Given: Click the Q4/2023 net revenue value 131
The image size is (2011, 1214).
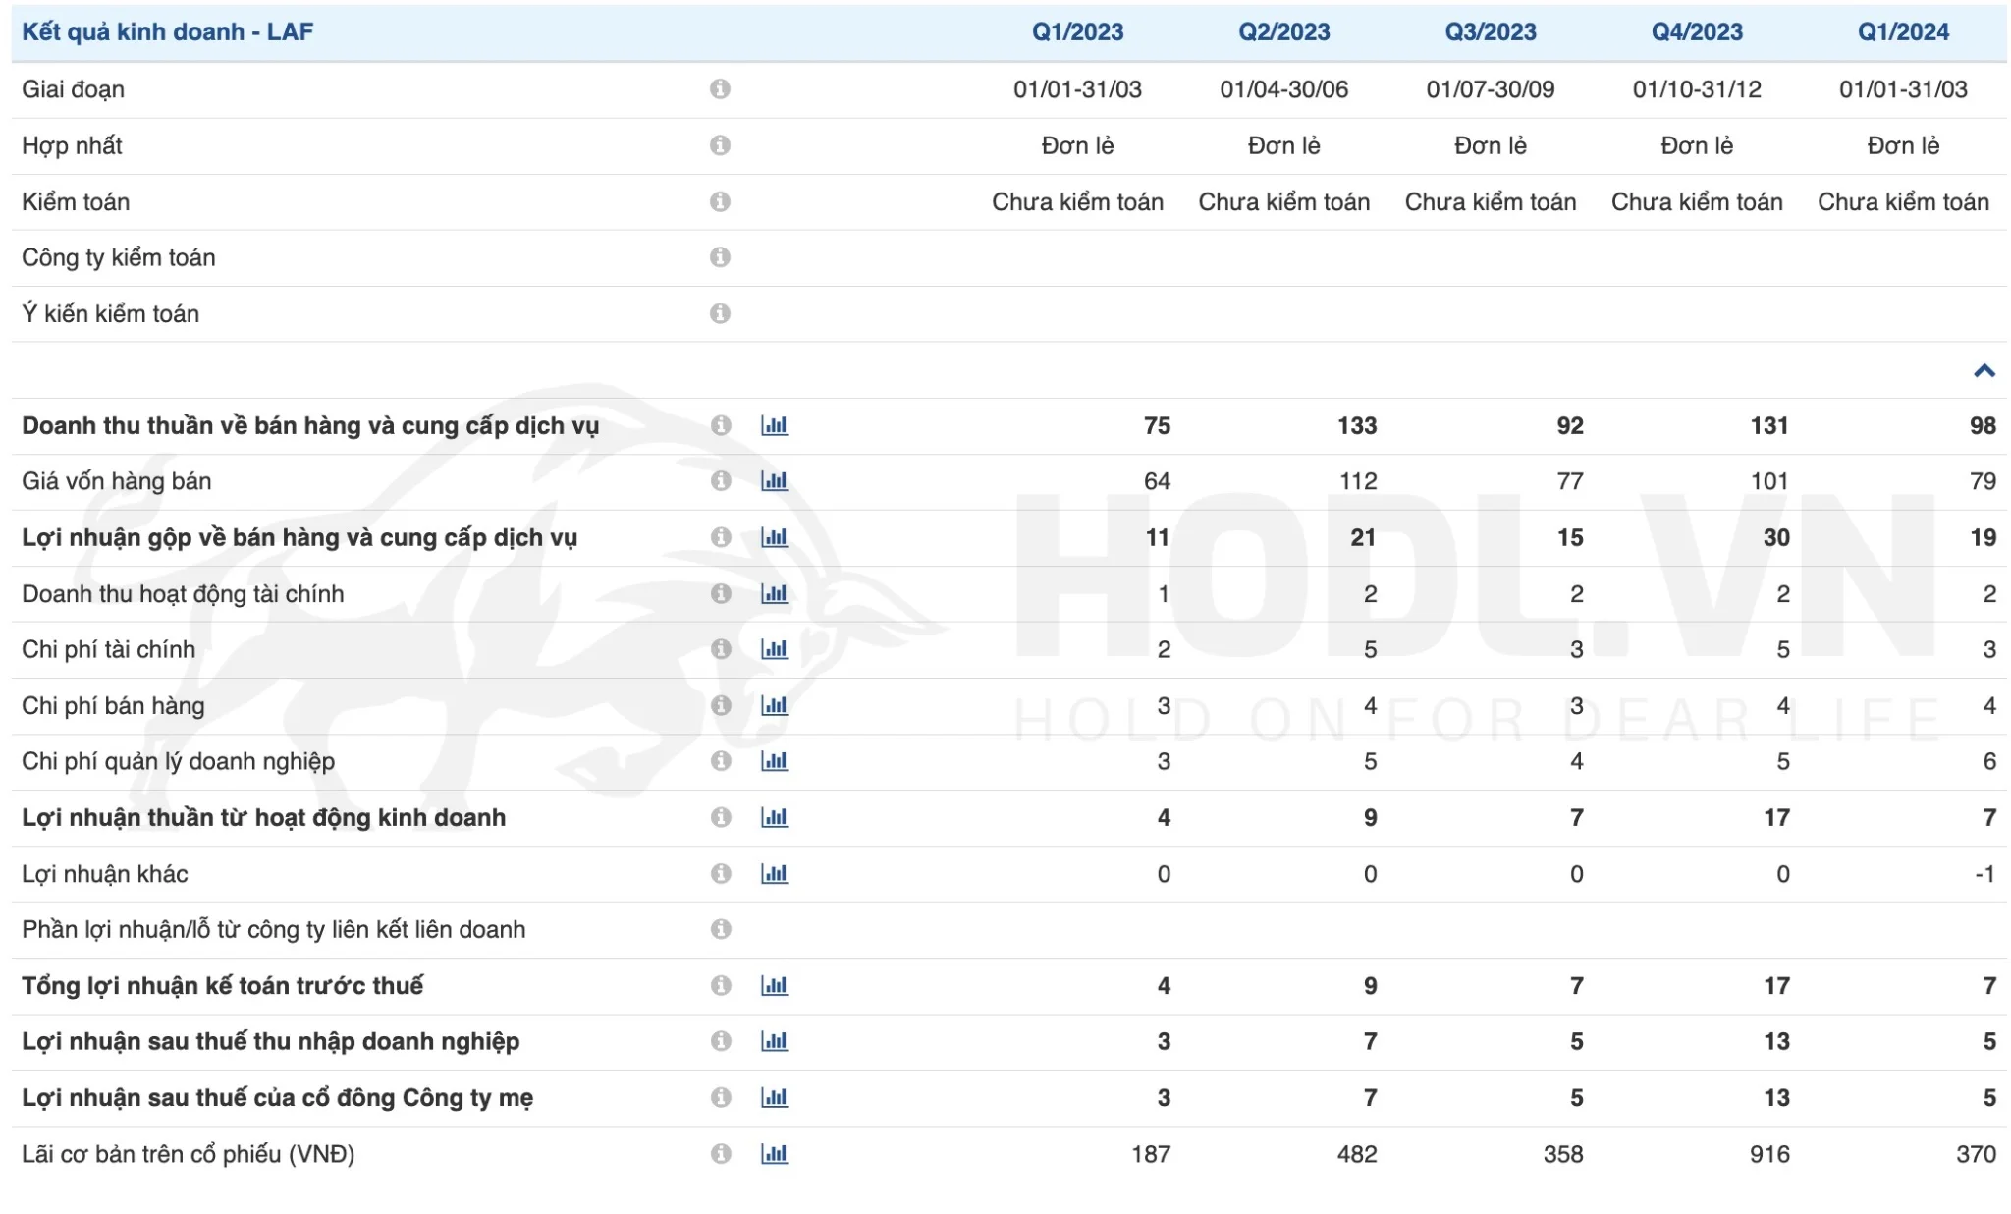Looking at the screenshot, I should 1768,425.
